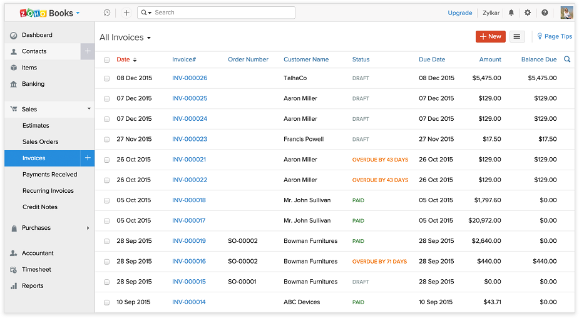The image size is (579, 318).
Task: Click the user profile avatar
Action: click(566, 13)
